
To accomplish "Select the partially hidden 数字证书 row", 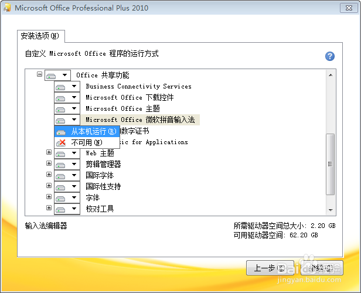I will click(x=135, y=131).
